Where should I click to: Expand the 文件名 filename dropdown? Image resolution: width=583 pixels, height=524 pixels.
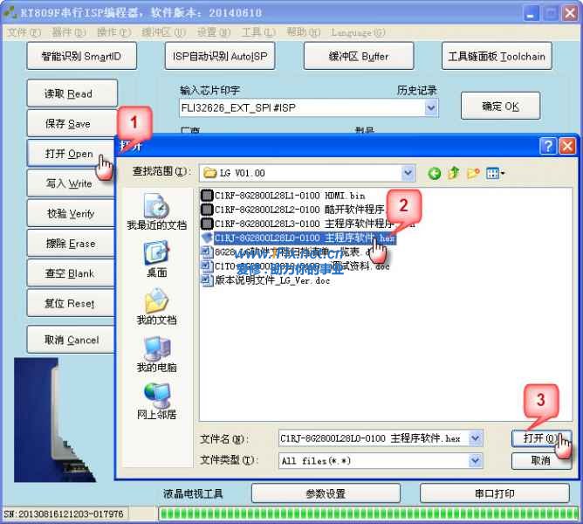[476, 438]
